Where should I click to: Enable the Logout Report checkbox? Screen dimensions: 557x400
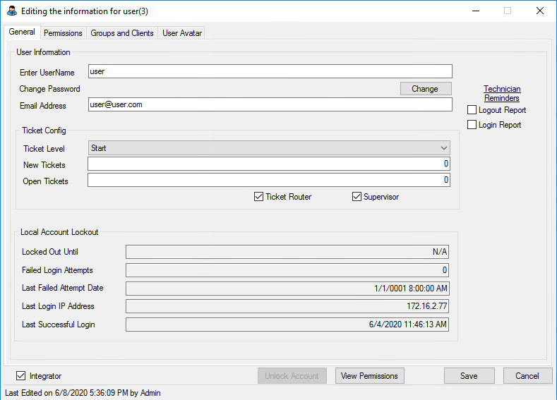472,110
